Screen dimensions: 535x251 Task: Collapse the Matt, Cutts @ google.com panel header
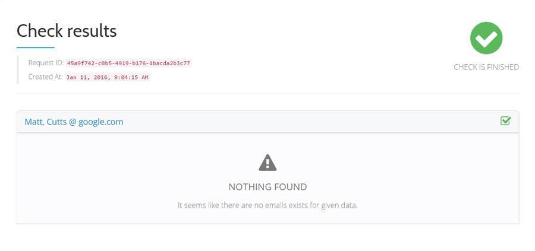pos(268,122)
